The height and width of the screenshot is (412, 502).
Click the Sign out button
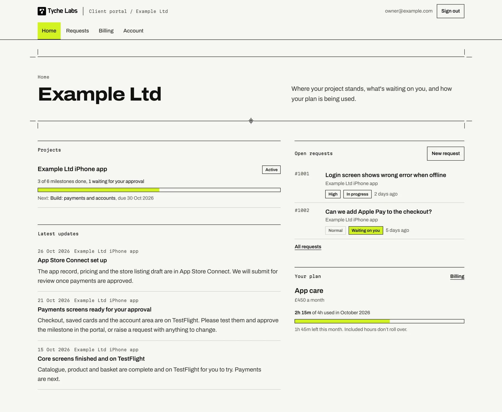point(450,11)
